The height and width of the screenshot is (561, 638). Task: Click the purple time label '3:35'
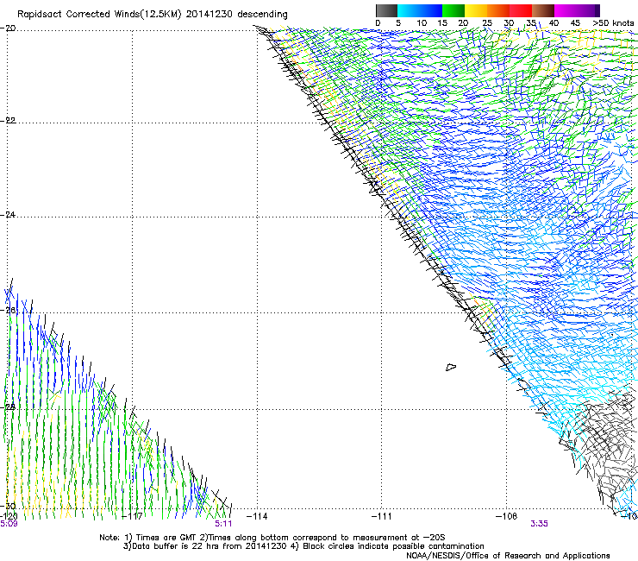pyautogui.click(x=539, y=524)
